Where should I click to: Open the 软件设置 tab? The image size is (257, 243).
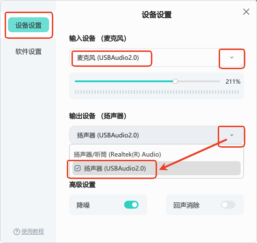click(x=29, y=51)
